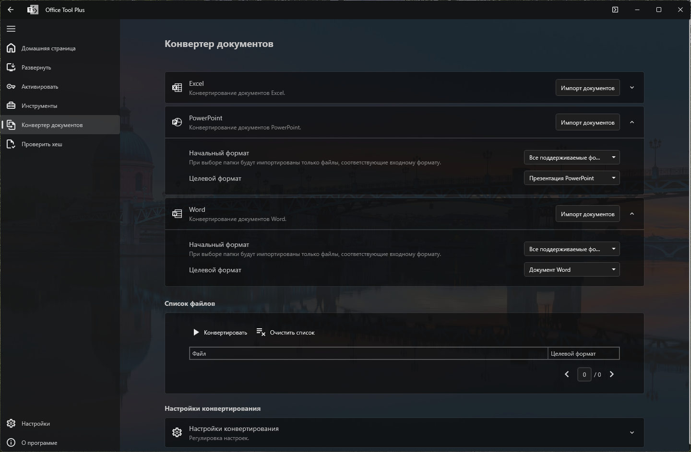
Task: Go to next page of file list
Action: click(611, 374)
